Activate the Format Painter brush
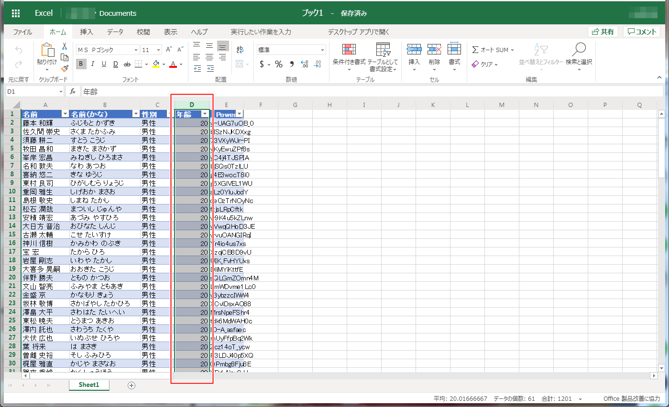The height and width of the screenshot is (407, 669). [x=65, y=68]
